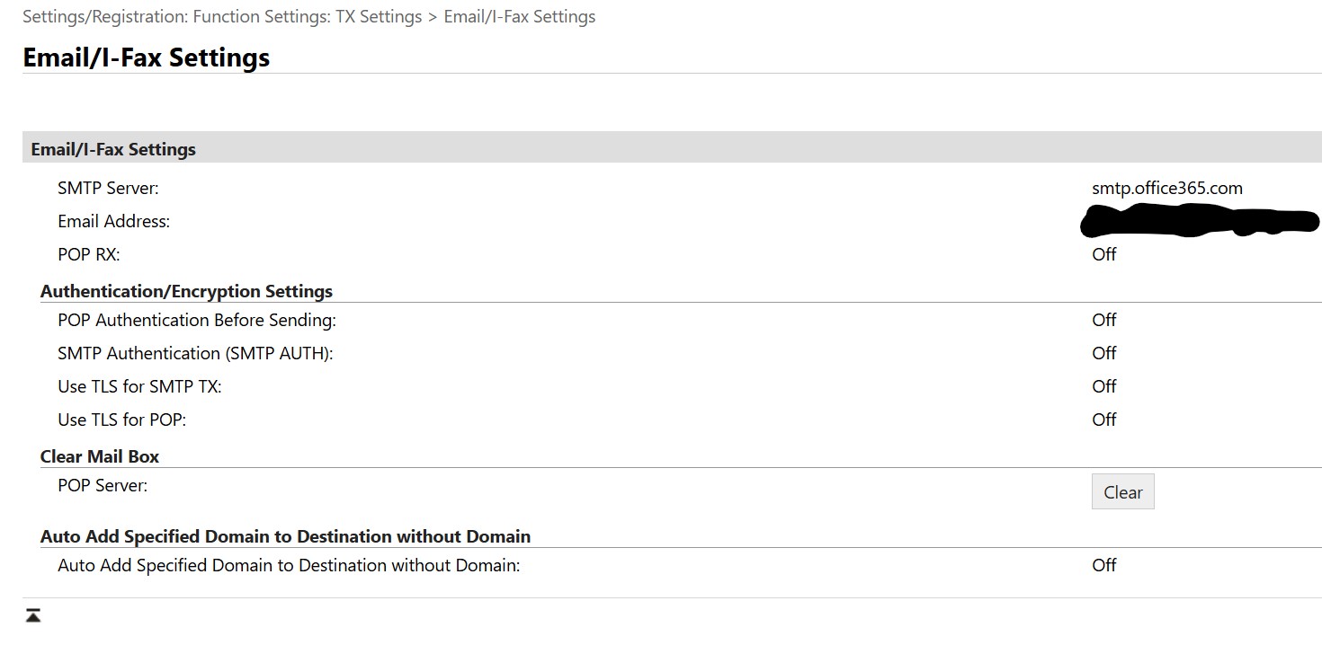Click the TX Settings breadcrumb path
Viewport: 1322px width, 645px height.
tap(221, 17)
